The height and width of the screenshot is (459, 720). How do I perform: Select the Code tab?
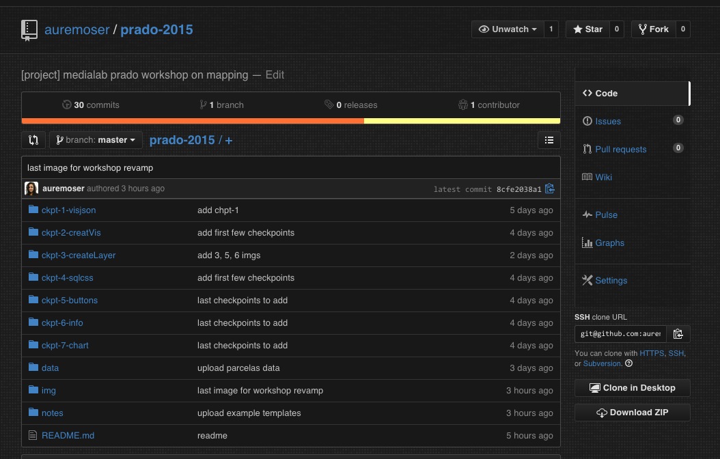click(633, 93)
